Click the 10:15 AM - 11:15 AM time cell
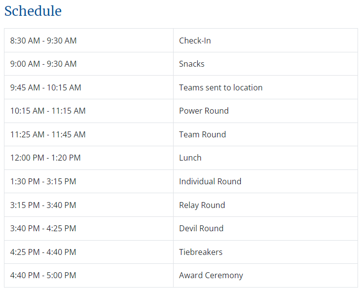The width and height of the screenshot is (363, 292). pyautogui.click(x=89, y=111)
